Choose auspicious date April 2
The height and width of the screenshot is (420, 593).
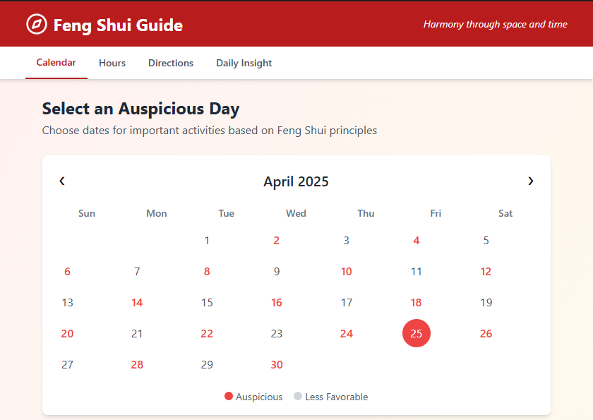[x=277, y=241]
